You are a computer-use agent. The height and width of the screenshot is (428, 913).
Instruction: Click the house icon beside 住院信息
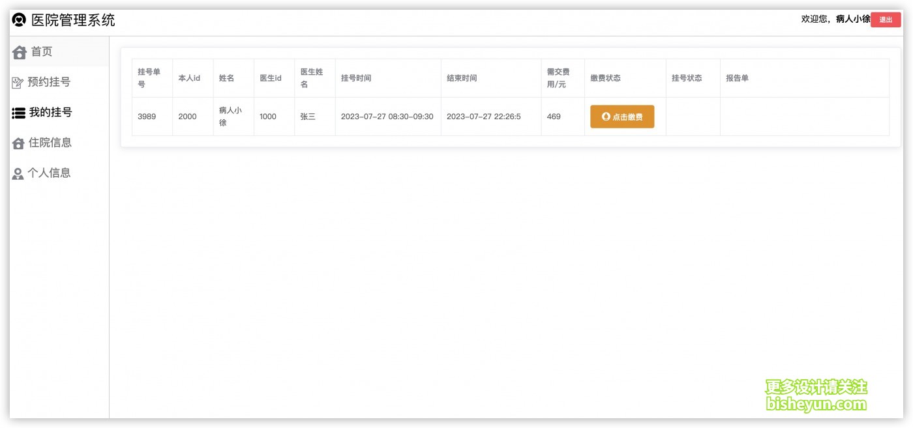coord(18,143)
